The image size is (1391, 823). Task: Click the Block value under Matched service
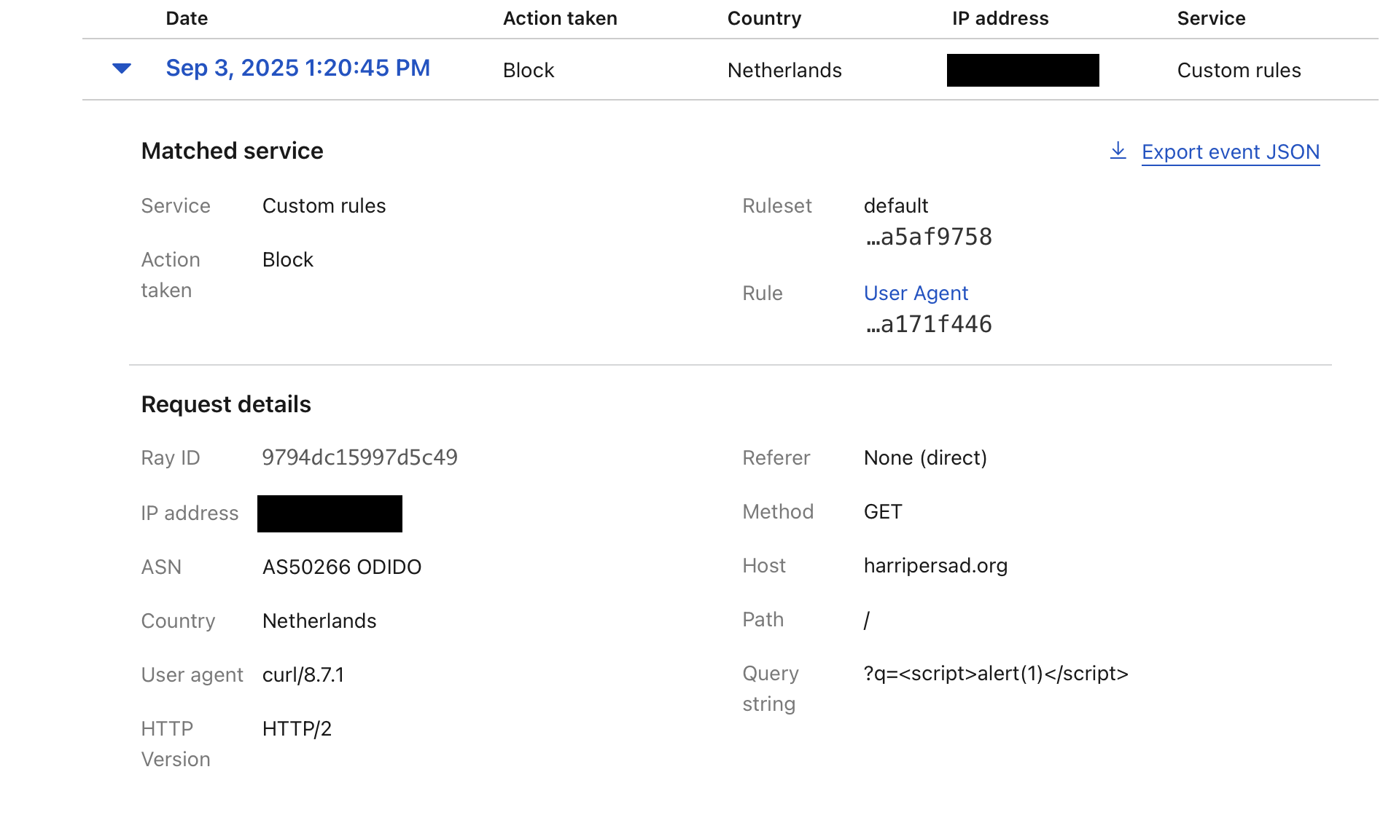(287, 259)
